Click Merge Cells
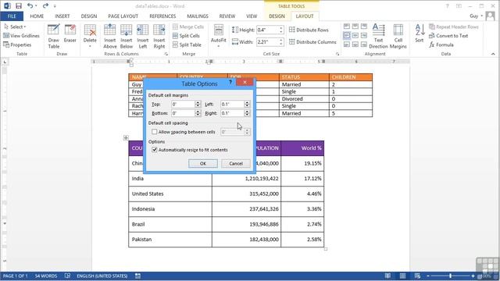This screenshot has width=500, height=281. click(188, 27)
